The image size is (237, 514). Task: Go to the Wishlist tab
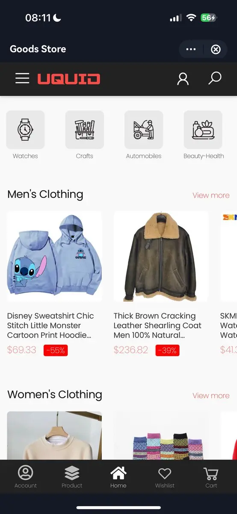(x=165, y=477)
